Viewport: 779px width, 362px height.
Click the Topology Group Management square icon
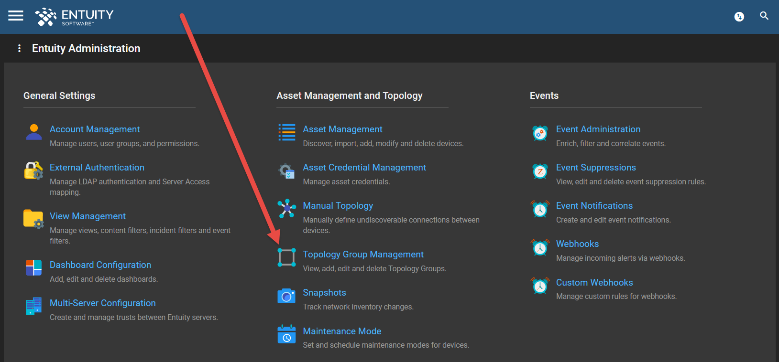[287, 257]
